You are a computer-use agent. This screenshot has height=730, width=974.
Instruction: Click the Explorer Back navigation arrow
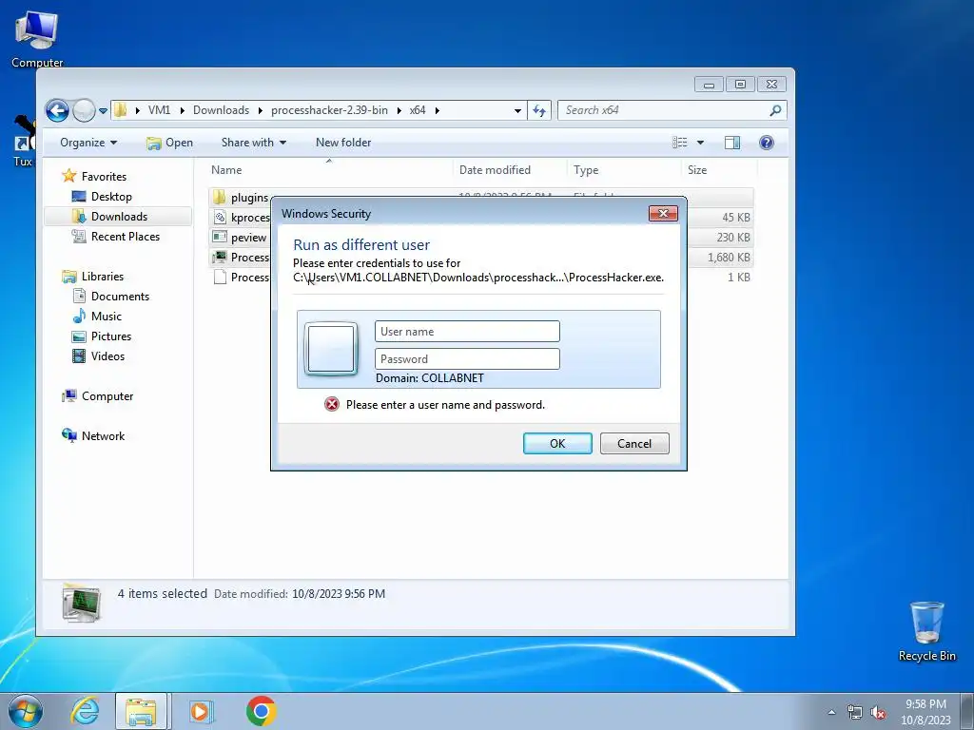(x=57, y=111)
